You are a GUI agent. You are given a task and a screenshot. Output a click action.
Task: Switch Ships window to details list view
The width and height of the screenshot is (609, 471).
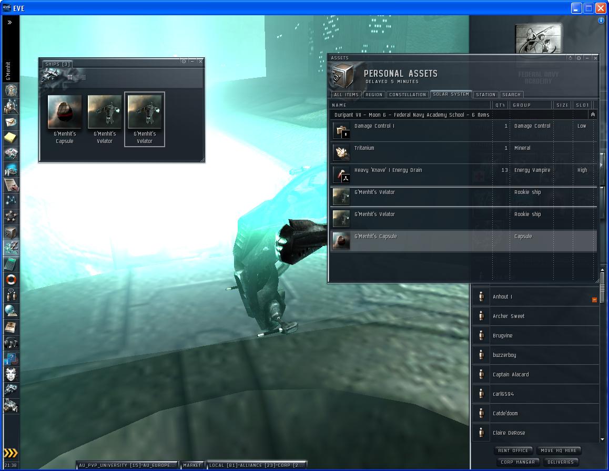[77, 78]
